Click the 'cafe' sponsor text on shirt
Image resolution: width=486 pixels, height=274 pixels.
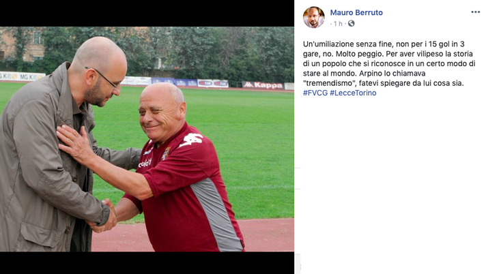click(x=145, y=163)
